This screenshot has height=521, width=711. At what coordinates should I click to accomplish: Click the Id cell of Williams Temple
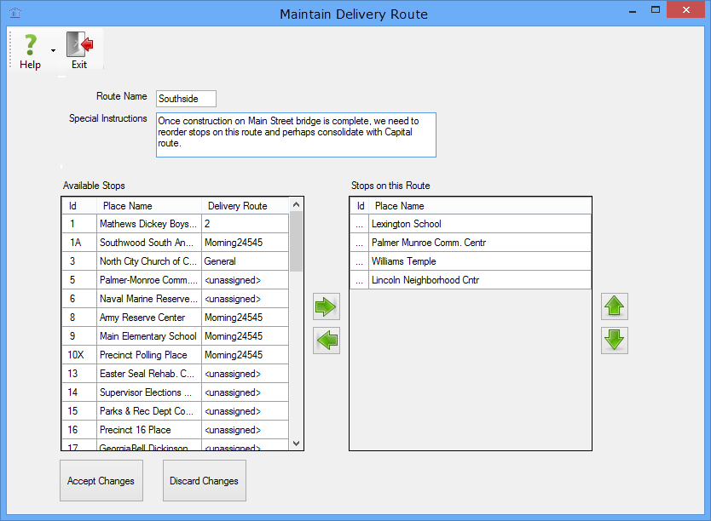point(360,261)
